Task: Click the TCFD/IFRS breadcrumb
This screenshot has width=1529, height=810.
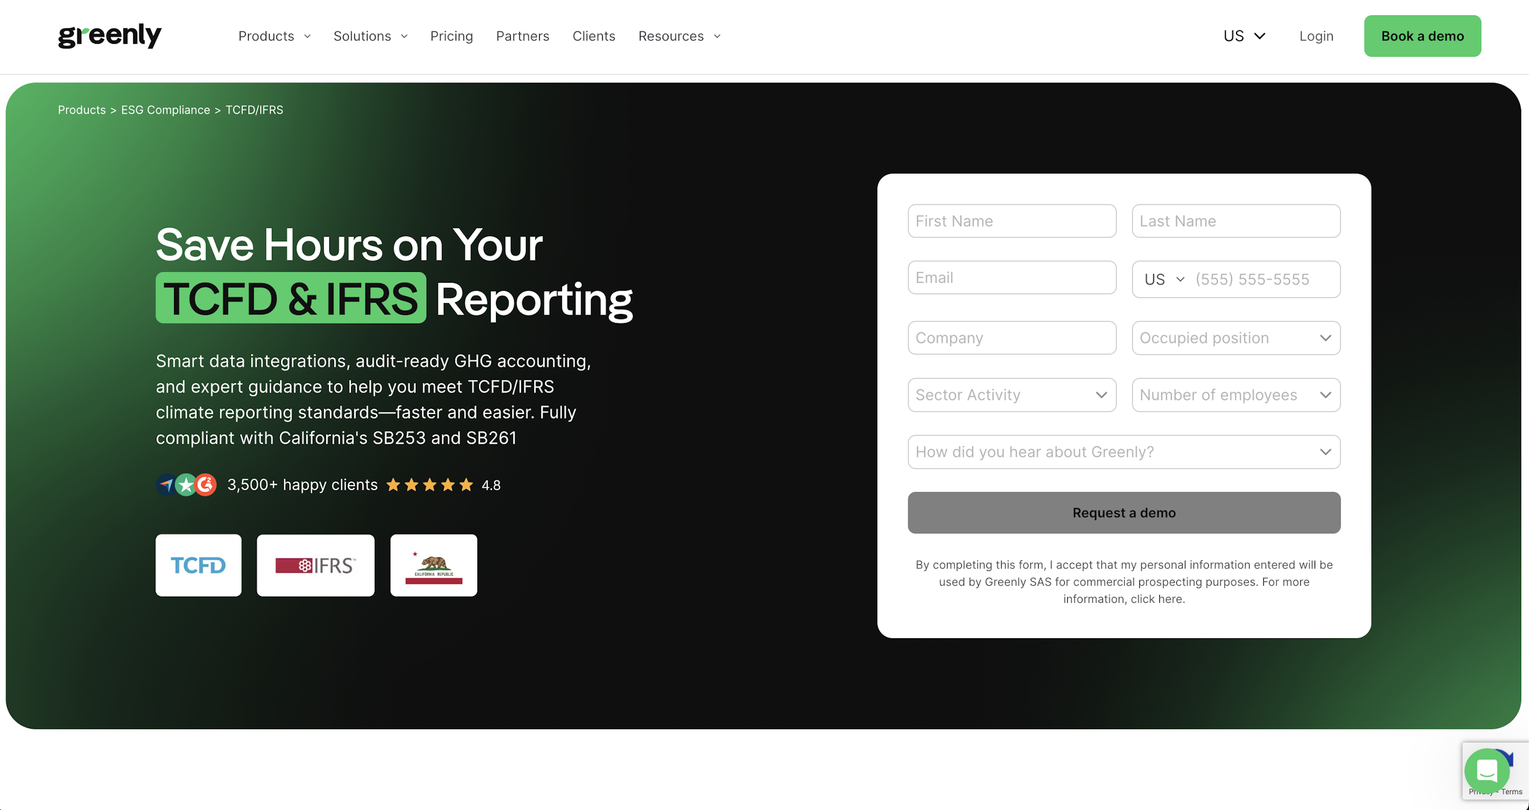Action: [x=254, y=110]
